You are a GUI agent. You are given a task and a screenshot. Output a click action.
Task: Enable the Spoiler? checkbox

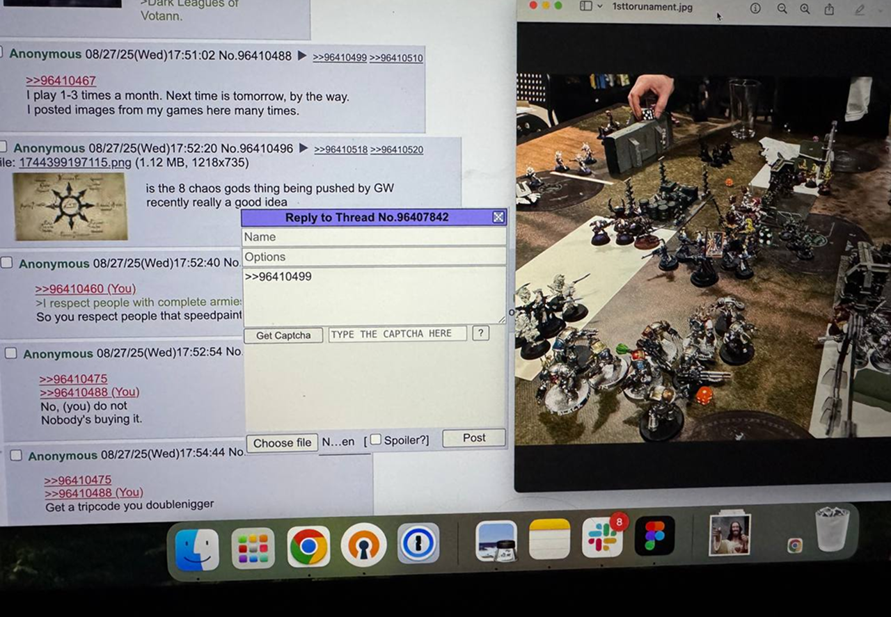(375, 440)
